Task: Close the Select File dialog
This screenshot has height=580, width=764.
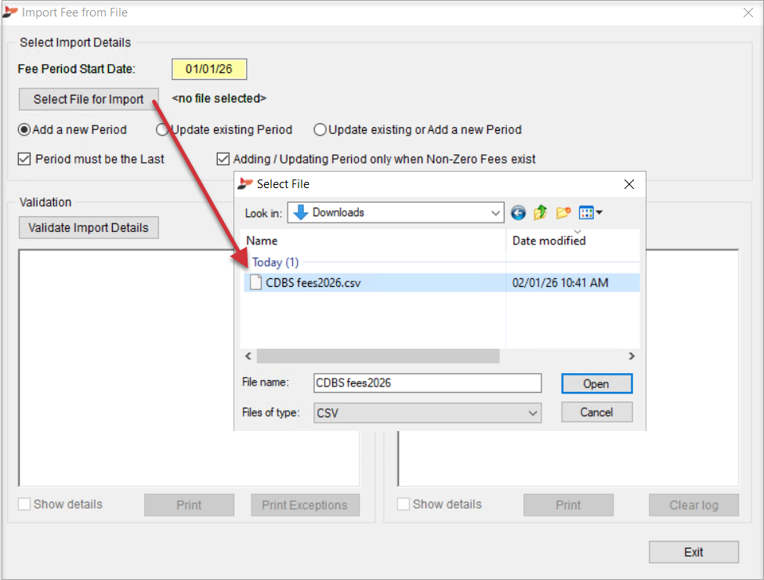Action: [628, 184]
